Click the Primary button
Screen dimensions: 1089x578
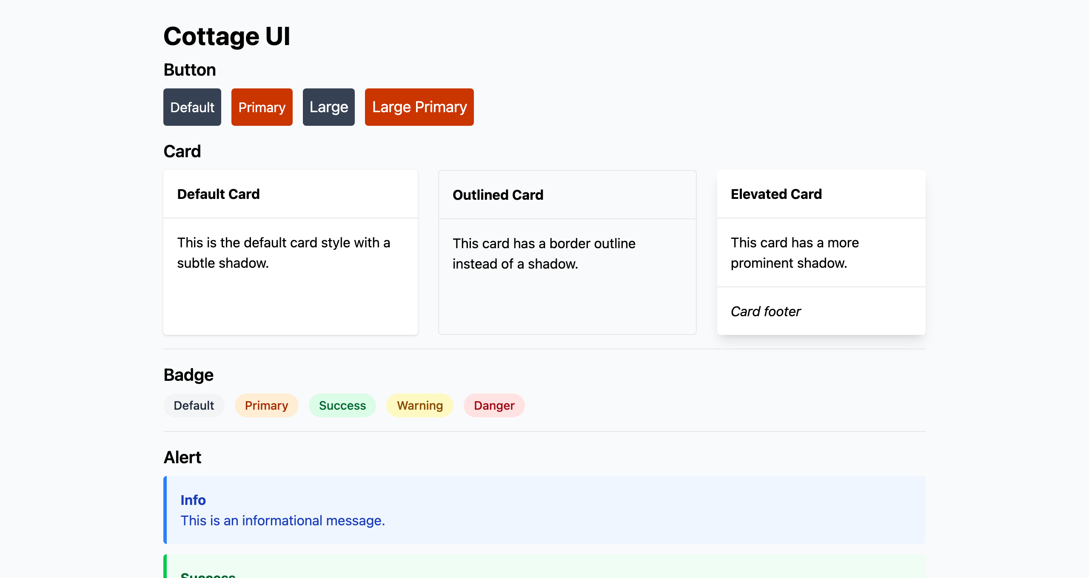click(262, 107)
